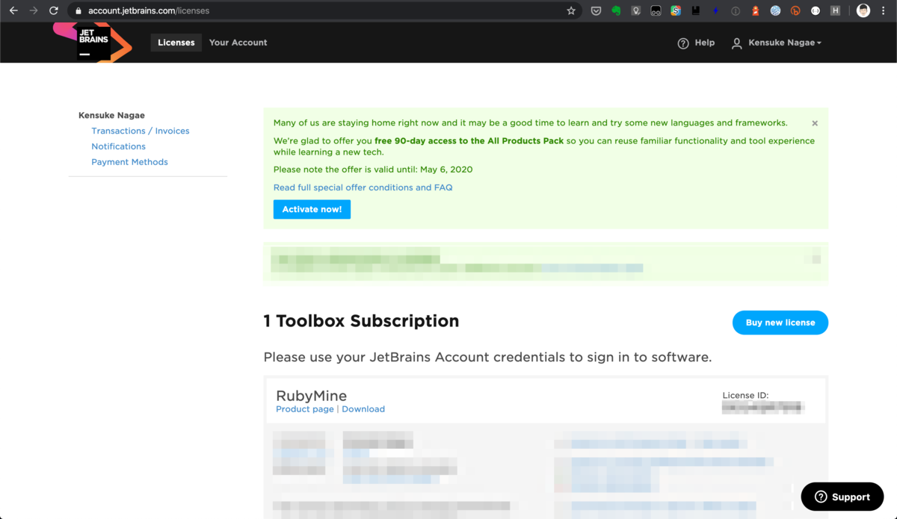Go back with the browser back arrow
897x519 pixels.
pyautogui.click(x=13, y=10)
